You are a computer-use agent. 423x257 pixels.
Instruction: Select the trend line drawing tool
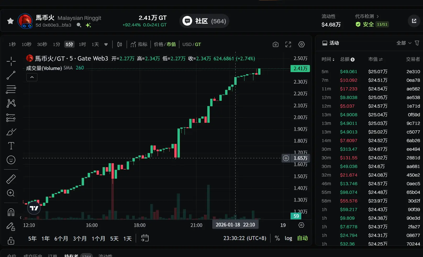pos(11,75)
